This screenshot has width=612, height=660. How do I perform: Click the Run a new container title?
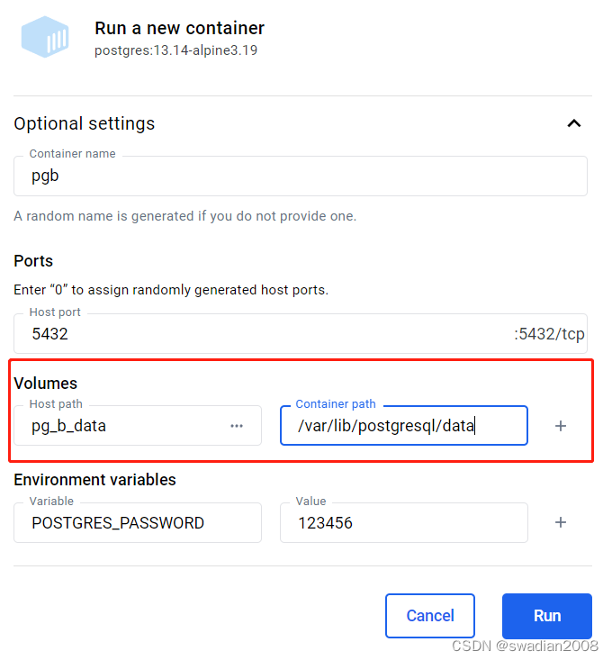point(179,29)
